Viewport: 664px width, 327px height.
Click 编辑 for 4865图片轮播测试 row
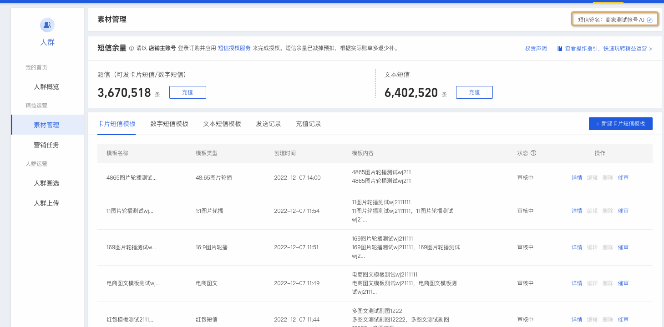pyautogui.click(x=592, y=178)
